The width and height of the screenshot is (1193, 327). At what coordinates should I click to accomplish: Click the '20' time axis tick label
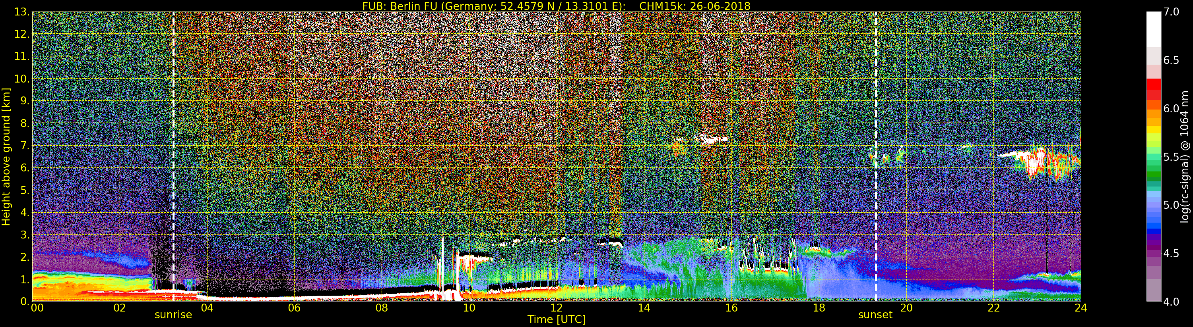(x=906, y=308)
